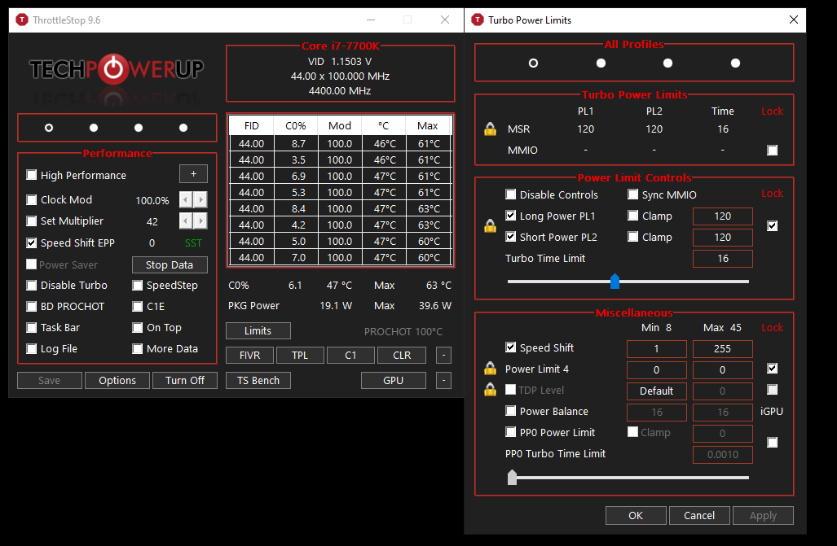The height and width of the screenshot is (546, 837).
Task: Toggle the Speed Shift EPP checkbox
Action: click(x=32, y=242)
